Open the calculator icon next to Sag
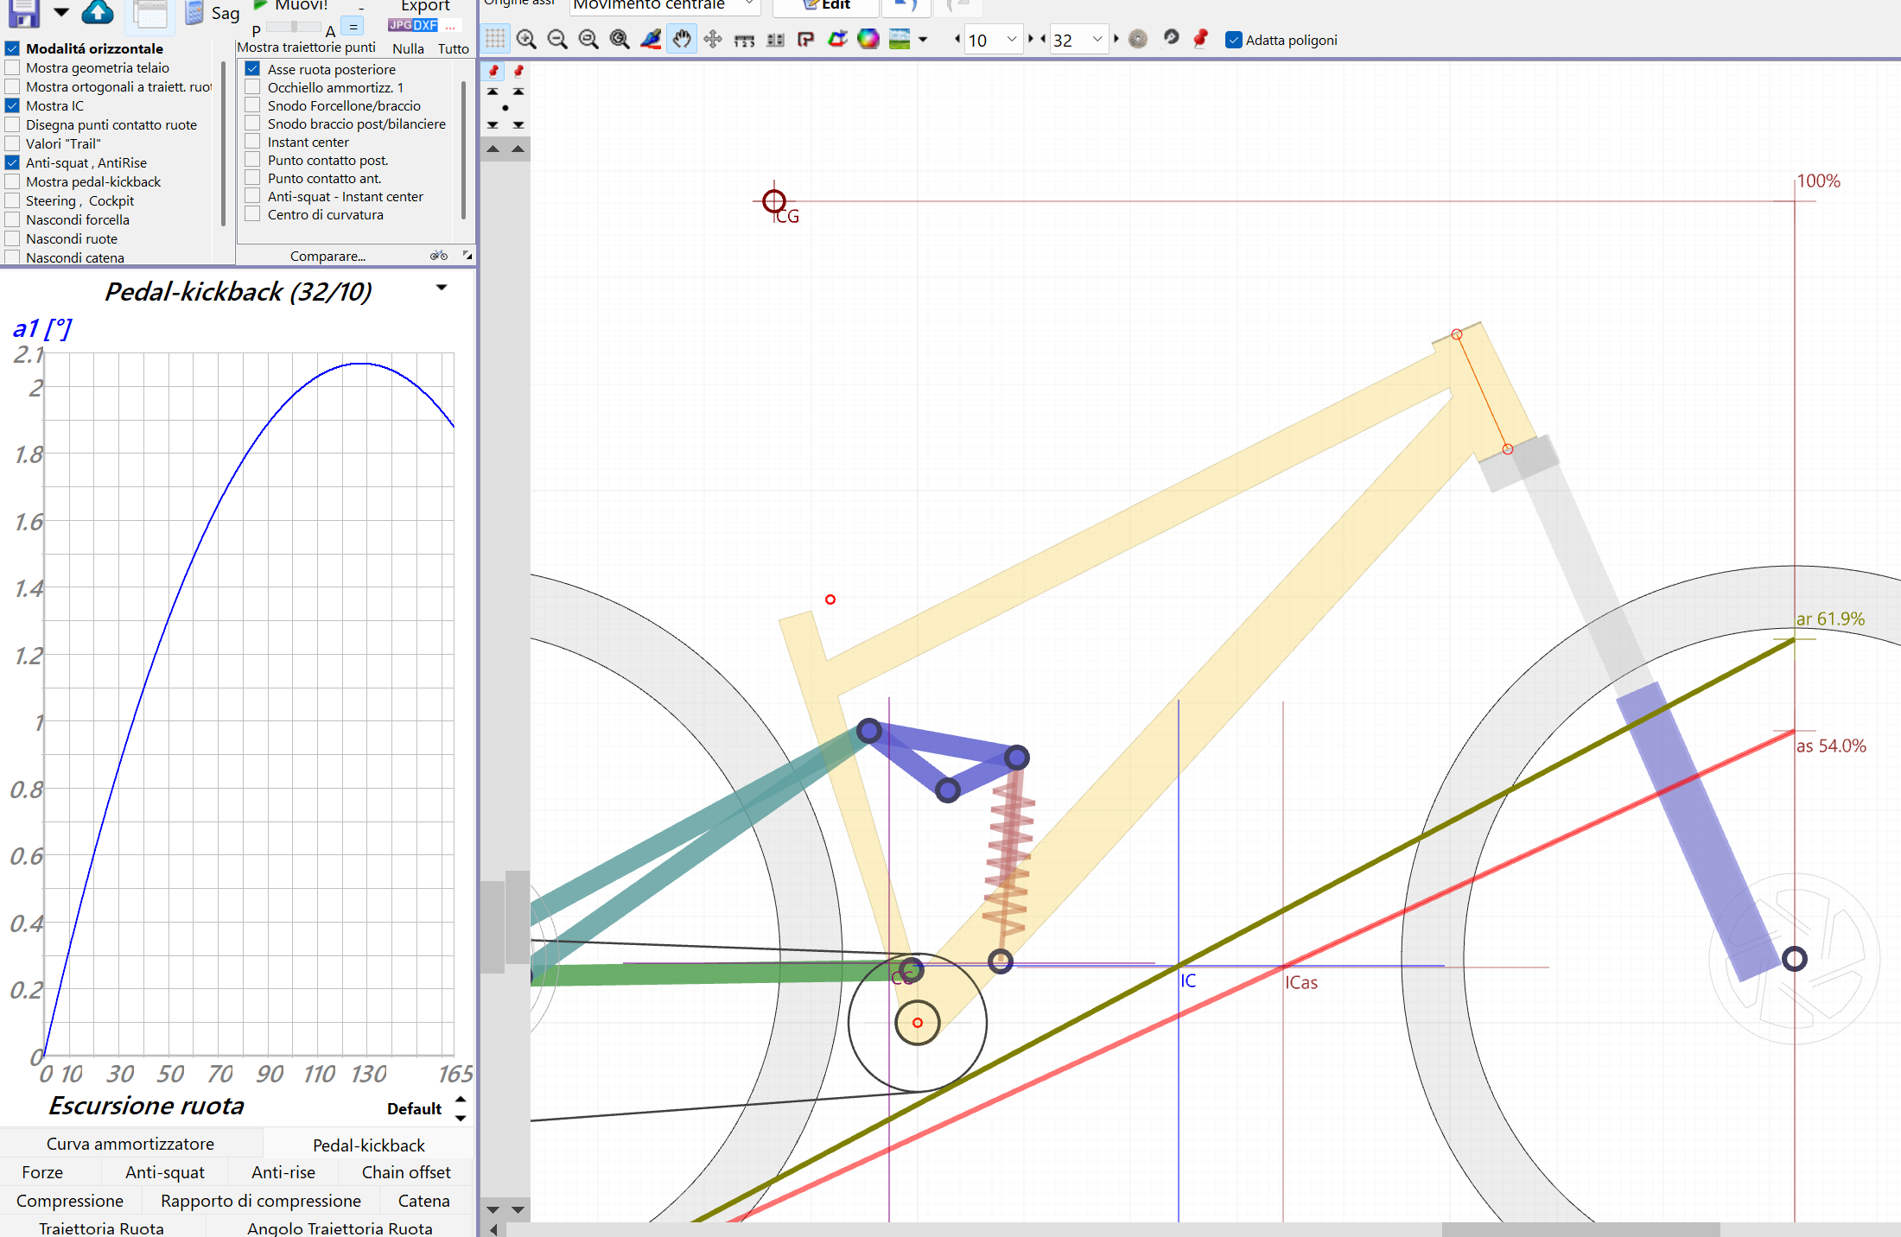 (194, 12)
